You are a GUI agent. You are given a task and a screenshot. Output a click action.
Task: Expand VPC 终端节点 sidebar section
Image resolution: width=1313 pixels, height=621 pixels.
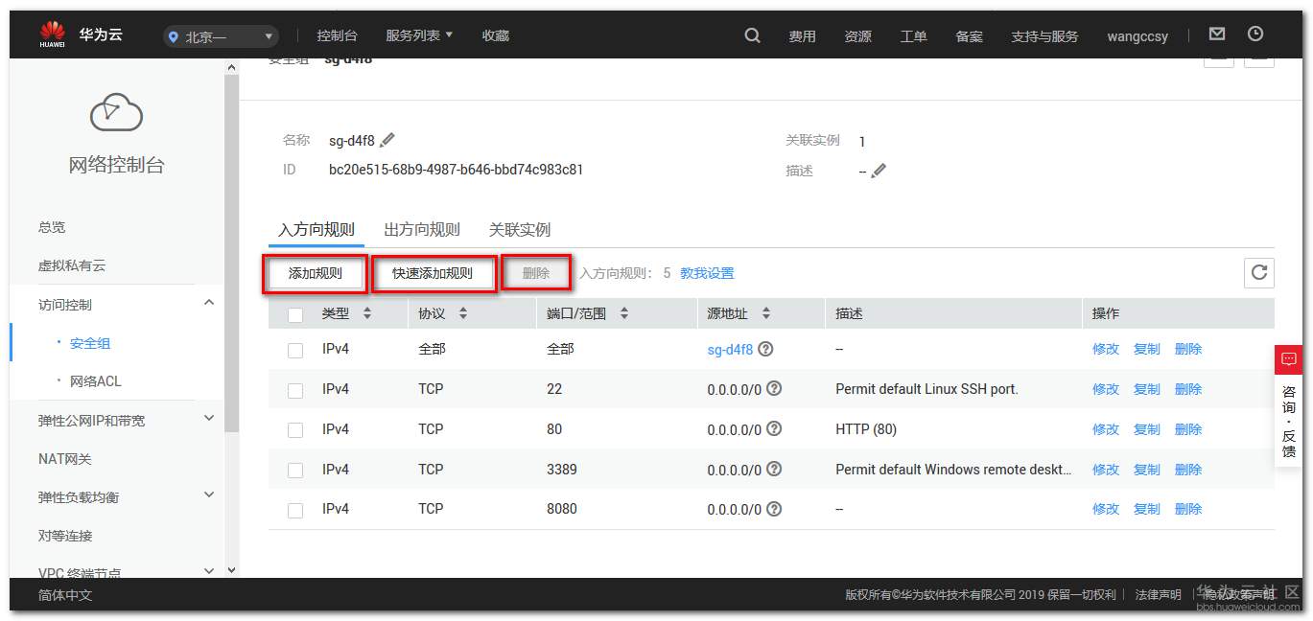click(209, 571)
